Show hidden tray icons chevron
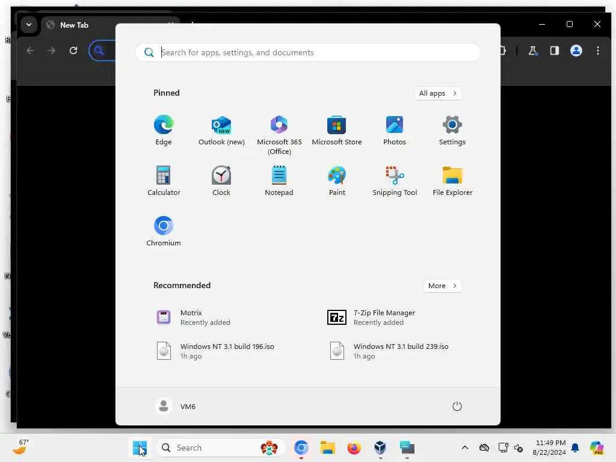 (465, 448)
